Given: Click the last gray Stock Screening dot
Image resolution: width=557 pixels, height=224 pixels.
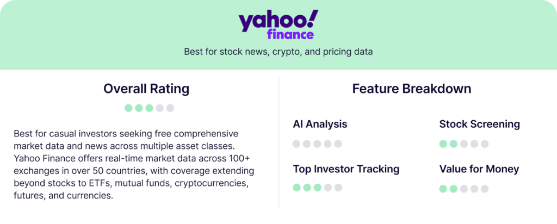Looking at the screenshot, I should [x=485, y=144].
